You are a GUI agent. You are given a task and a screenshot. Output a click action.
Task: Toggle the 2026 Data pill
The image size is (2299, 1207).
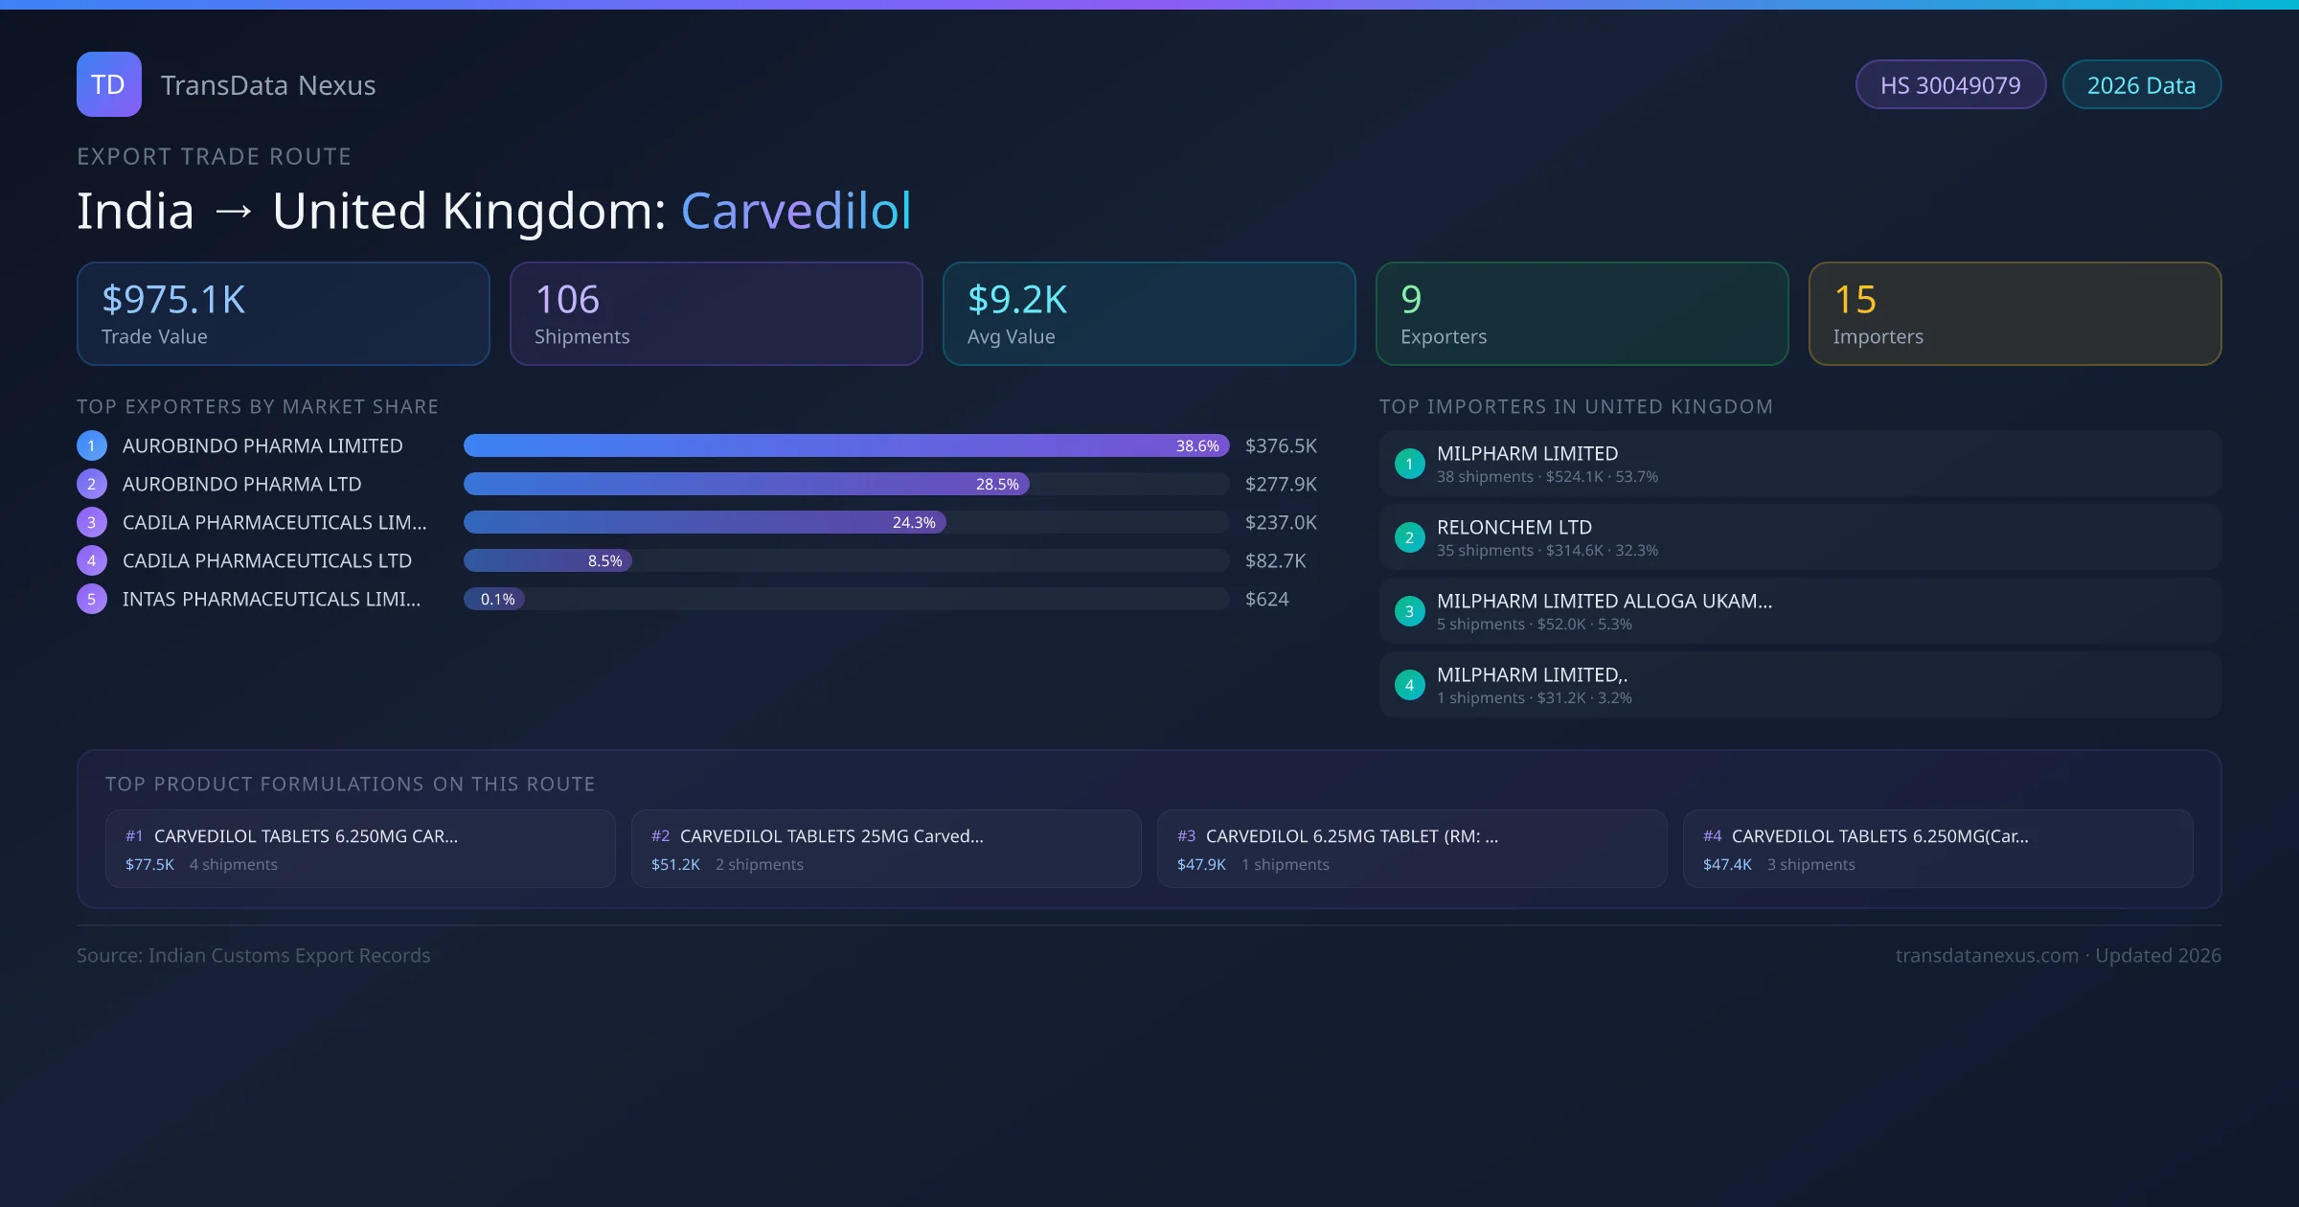pos(2142,84)
